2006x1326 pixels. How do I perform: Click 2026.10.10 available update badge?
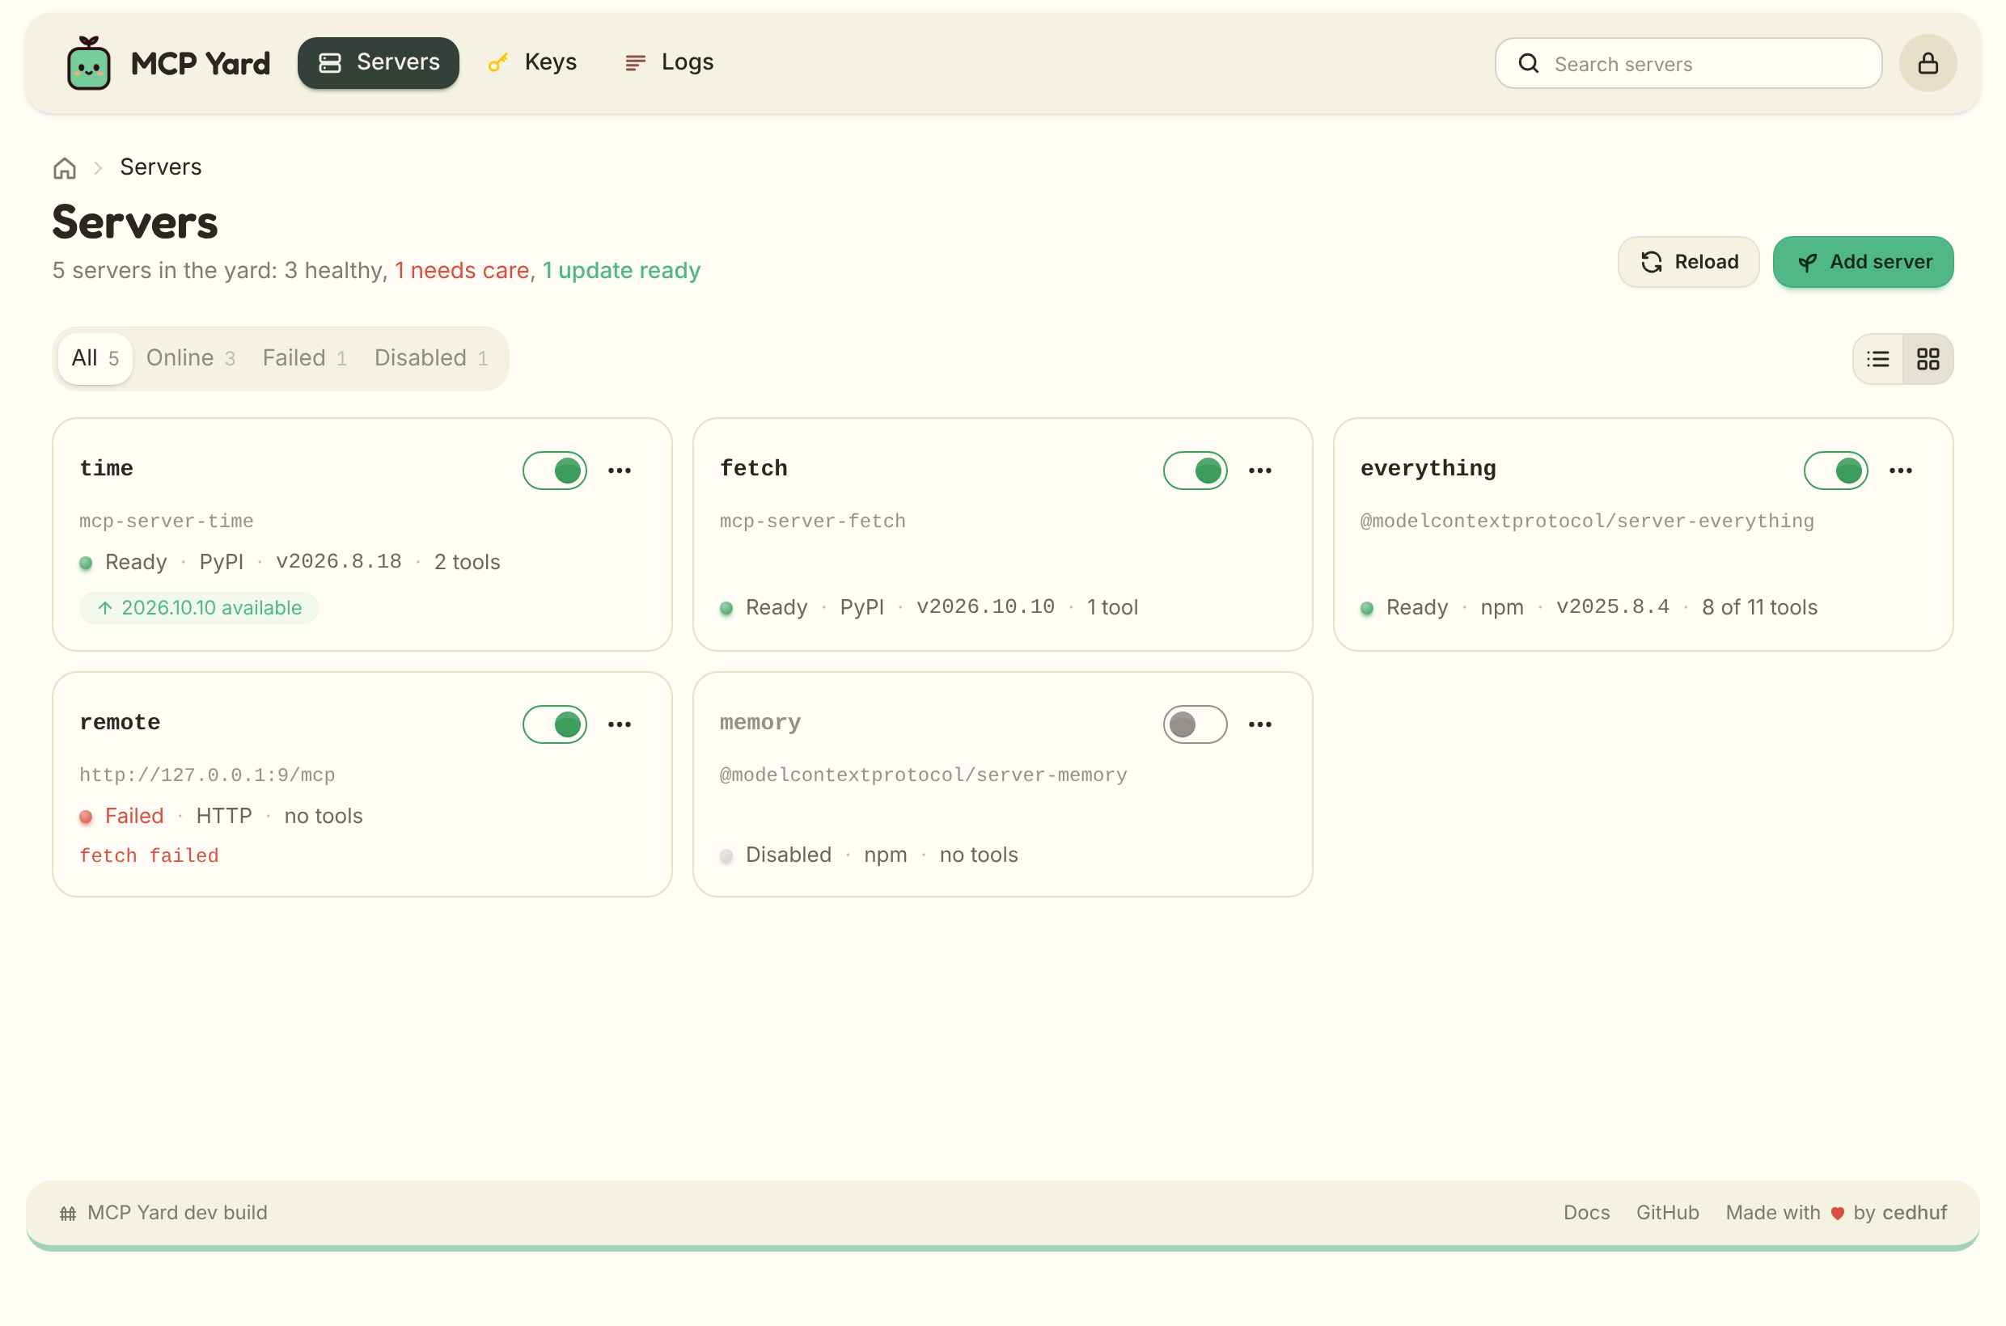(199, 608)
